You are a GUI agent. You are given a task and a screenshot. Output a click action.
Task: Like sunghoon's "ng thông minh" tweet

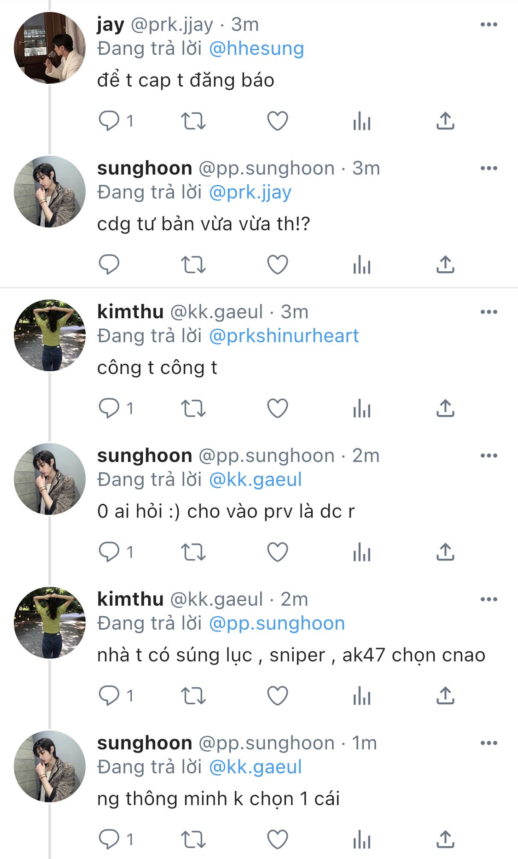pos(278,839)
